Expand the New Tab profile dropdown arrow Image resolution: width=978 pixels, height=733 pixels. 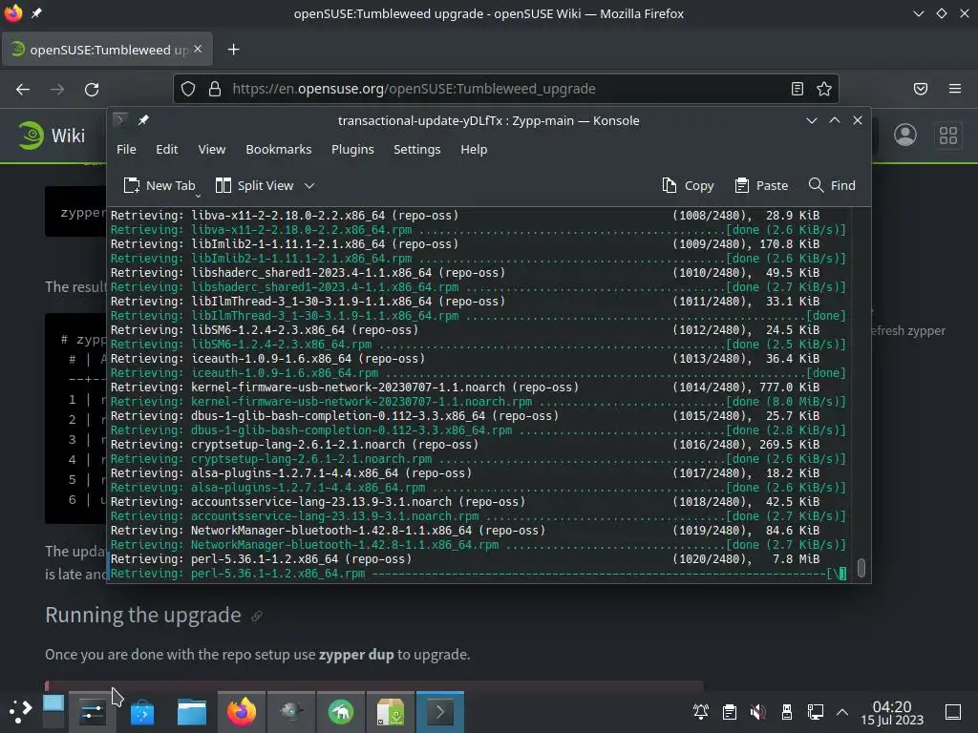(x=199, y=196)
